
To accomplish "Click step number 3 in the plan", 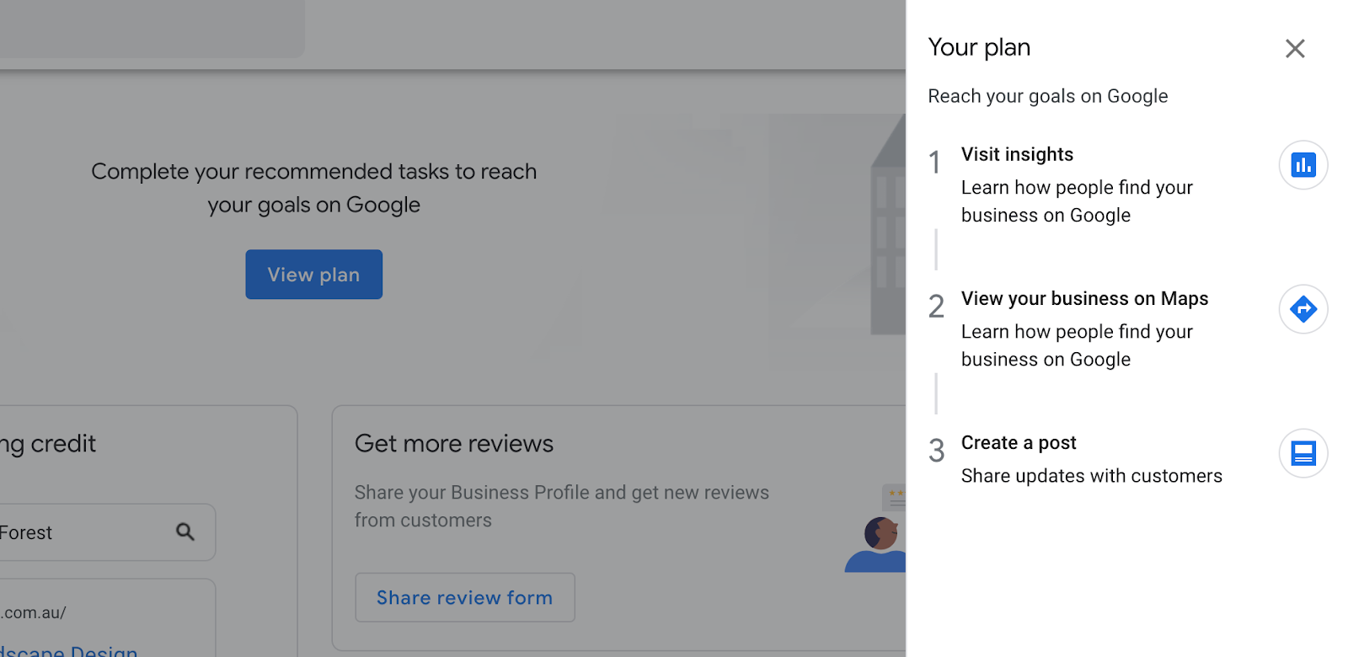I will (x=936, y=451).
